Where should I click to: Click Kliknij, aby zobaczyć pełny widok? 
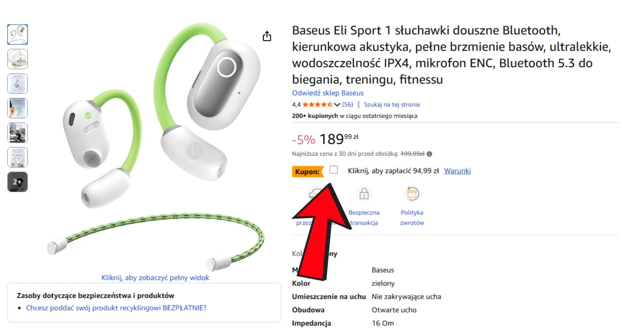click(155, 278)
